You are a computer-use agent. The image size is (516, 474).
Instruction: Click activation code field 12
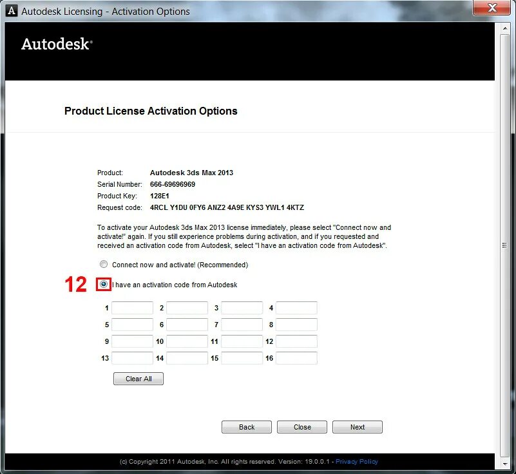296,341
